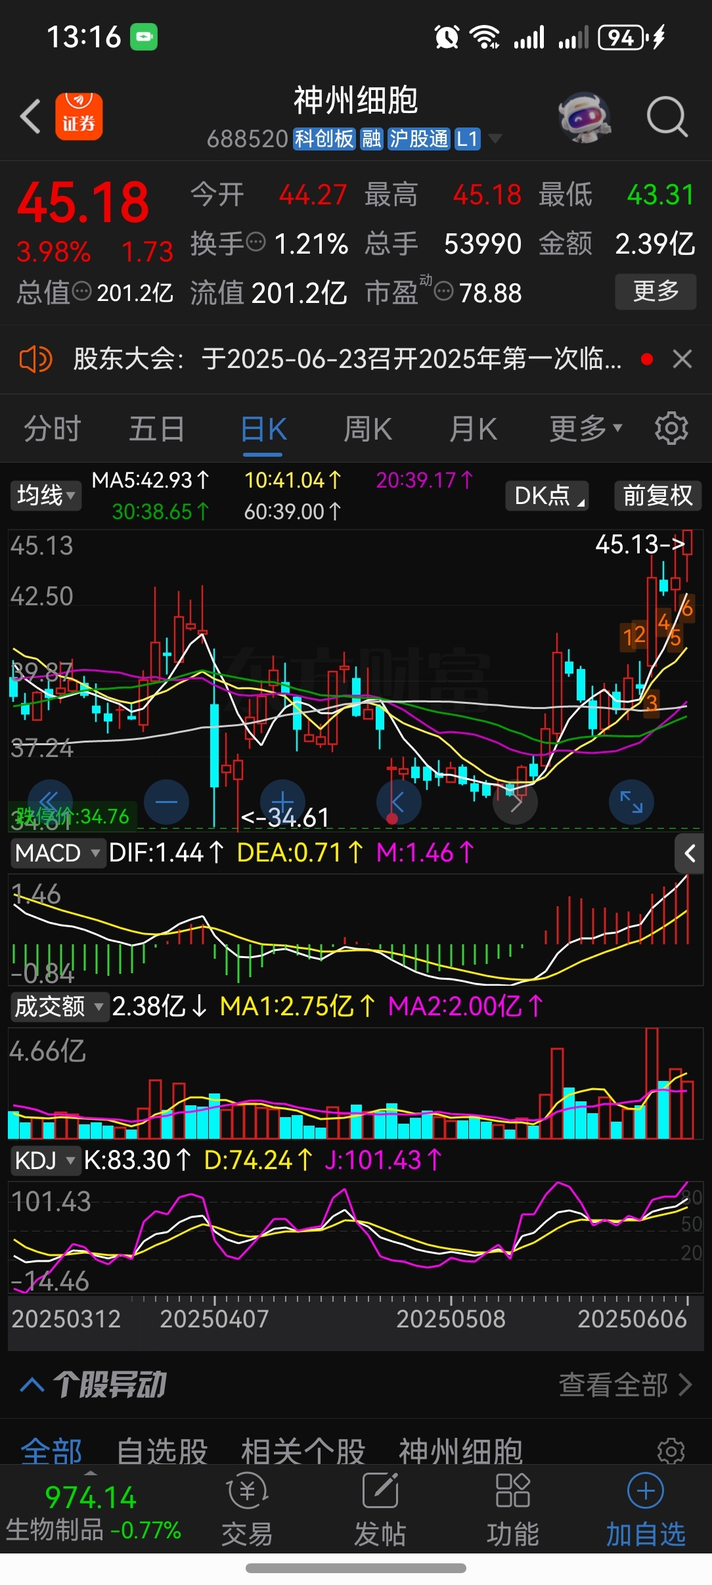Switch to 月K tab
This screenshot has width=712, height=1585.
[473, 428]
